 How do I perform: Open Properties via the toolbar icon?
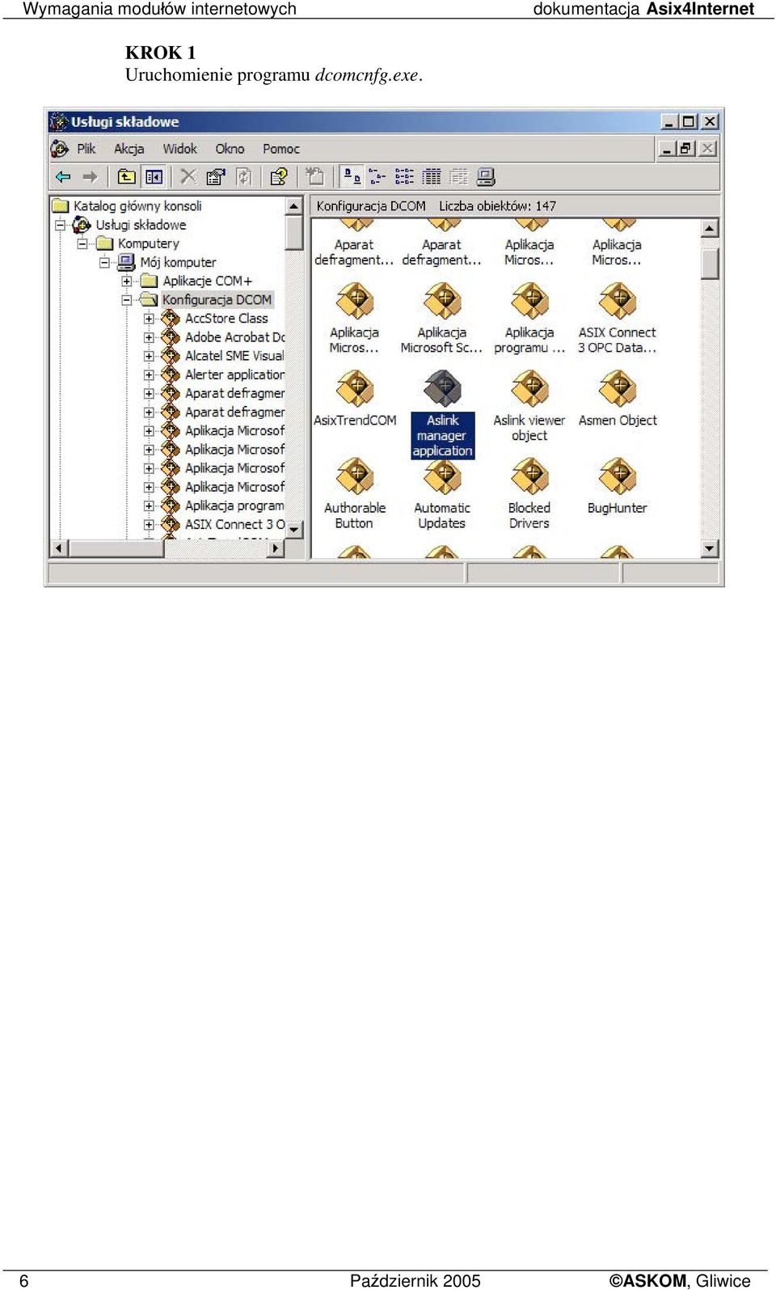click(x=216, y=176)
